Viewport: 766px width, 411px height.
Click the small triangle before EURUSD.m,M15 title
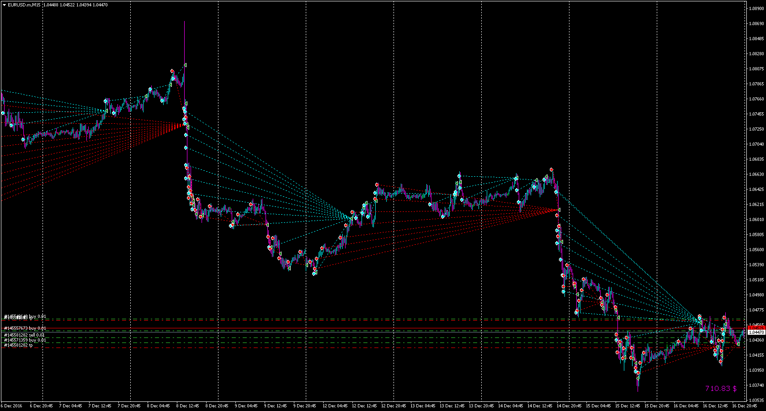pyautogui.click(x=4, y=5)
